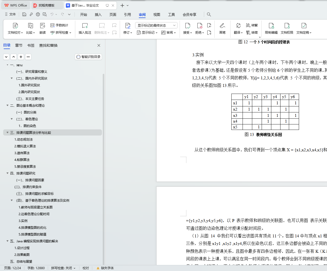Add a new document tab with plus
The height and width of the screenshot is (271, 327).
(x=122, y=5)
